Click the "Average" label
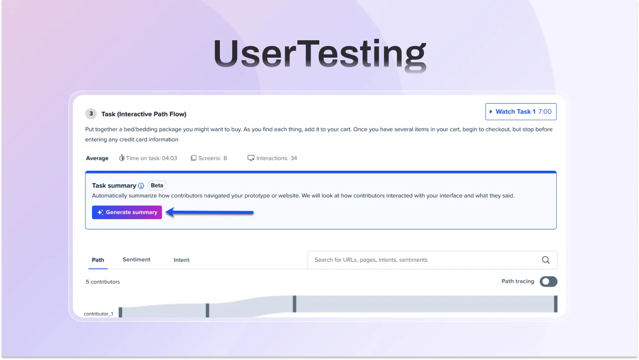 point(97,158)
